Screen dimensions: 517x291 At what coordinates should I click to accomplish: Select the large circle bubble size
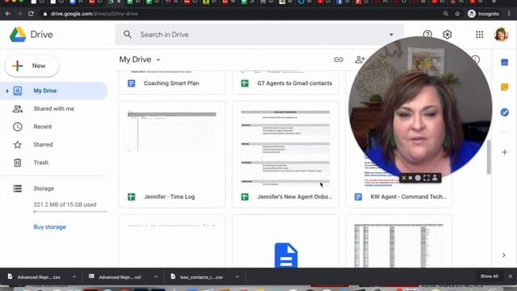(x=418, y=178)
